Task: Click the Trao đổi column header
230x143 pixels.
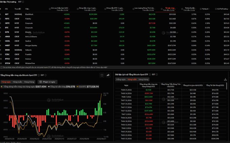Action: [18, 9]
